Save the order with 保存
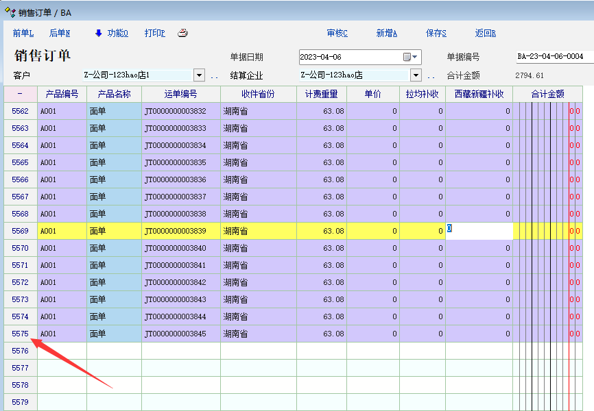The width and height of the screenshot is (594, 411). point(436,33)
